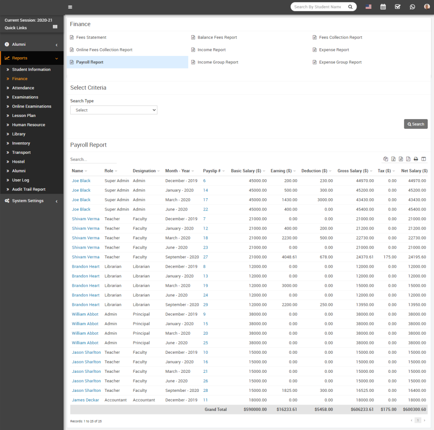Screen dimensions: 434x430
Task: Click the Reports chart icon in sidebar
Action: 7,58
